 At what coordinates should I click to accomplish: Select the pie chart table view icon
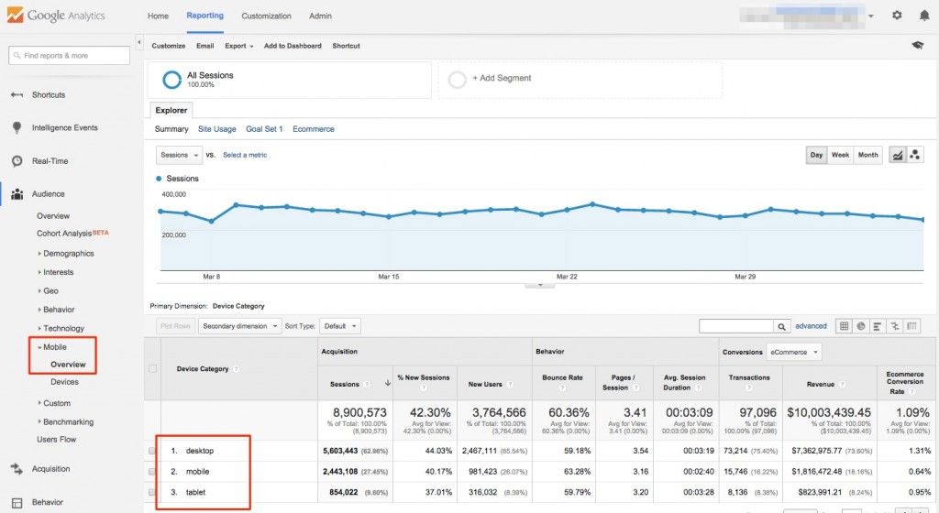(860, 326)
